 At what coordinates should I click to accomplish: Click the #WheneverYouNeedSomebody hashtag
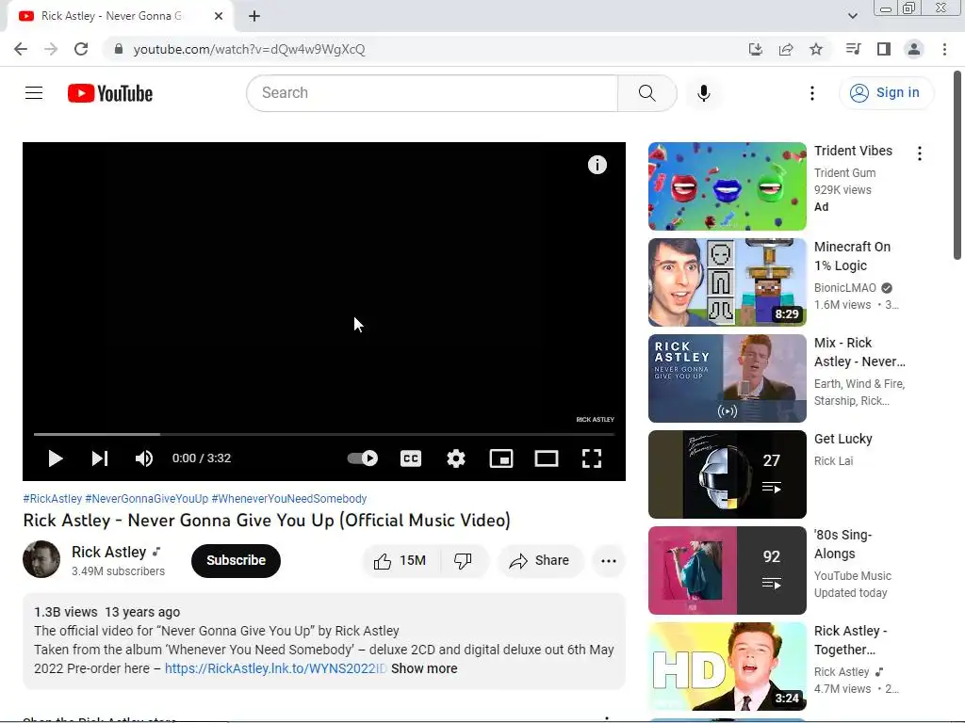(x=289, y=499)
